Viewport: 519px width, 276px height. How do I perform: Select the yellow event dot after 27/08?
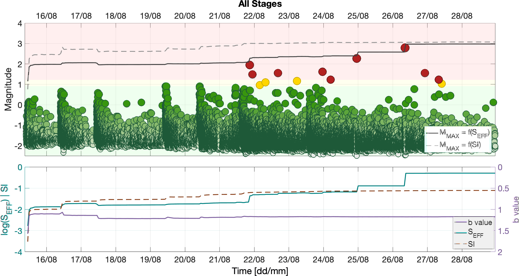click(442, 84)
